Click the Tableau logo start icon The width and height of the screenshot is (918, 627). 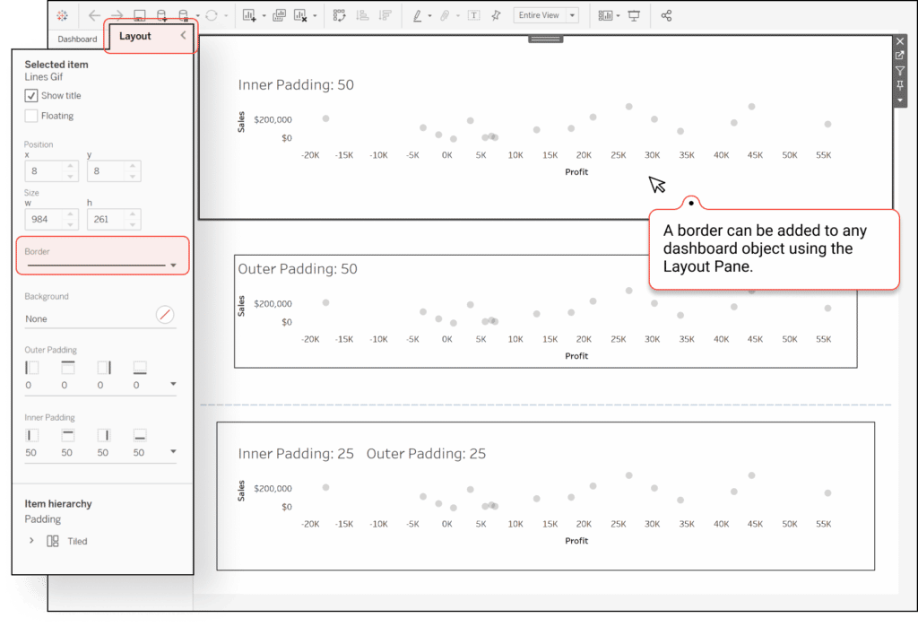point(62,16)
